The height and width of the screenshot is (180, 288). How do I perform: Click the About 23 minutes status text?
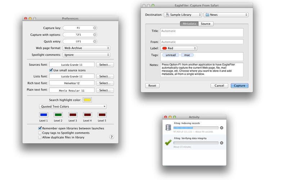[182, 147]
